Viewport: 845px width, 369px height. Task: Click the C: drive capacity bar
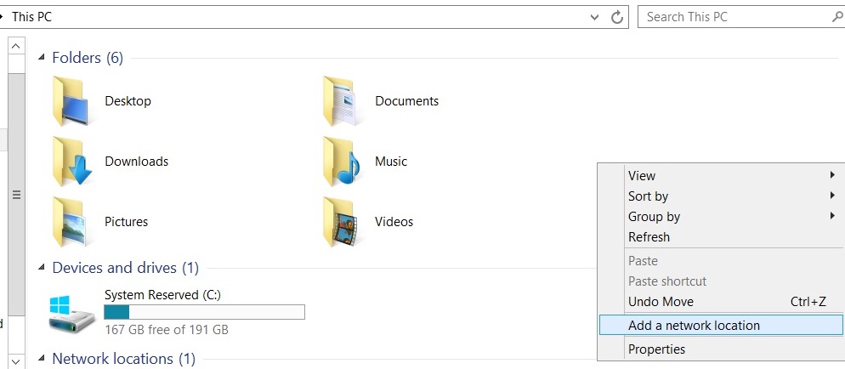point(204,312)
